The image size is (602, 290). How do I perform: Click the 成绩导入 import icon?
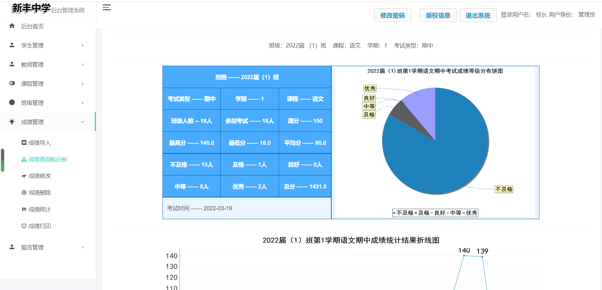(24, 143)
